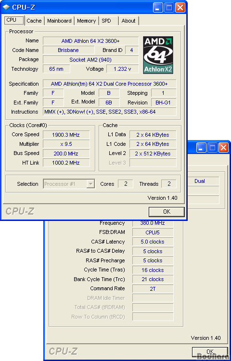
Task: Open the About tab
Action: pos(128,21)
